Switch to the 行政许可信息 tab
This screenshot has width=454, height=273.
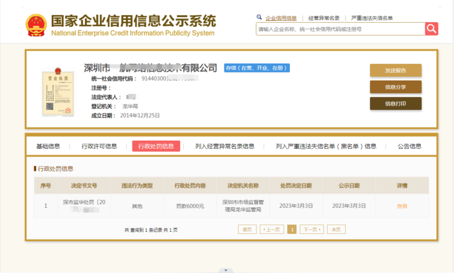(x=99, y=147)
